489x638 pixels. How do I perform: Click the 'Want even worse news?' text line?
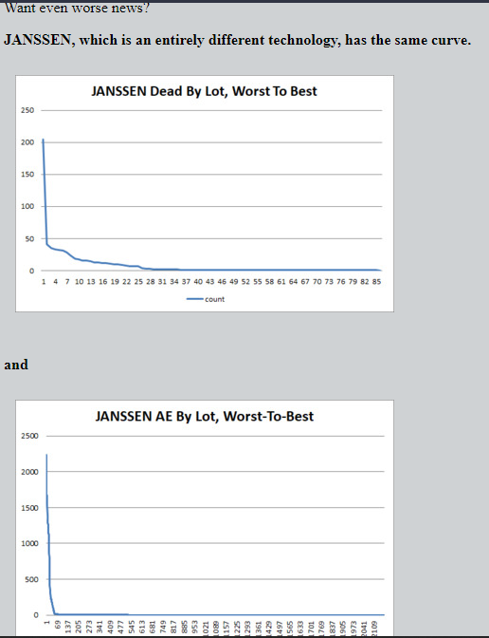click(77, 8)
